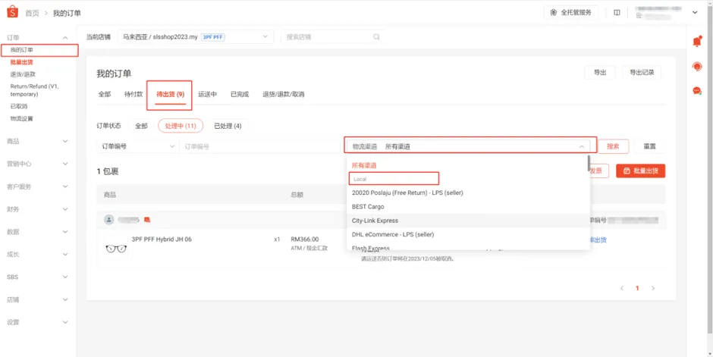Open 批量出货 in sidebar
713x357 pixels.
(21, 62)
